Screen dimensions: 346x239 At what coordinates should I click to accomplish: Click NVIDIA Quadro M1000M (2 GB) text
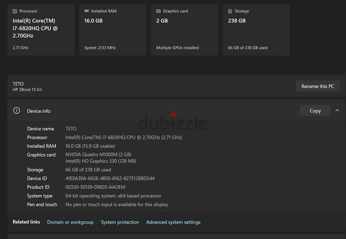pyautogui.click(x=98, y=155)
